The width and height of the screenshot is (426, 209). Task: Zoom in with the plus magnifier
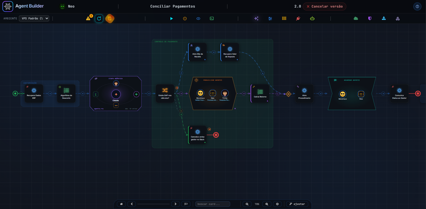tap(267, 204)
